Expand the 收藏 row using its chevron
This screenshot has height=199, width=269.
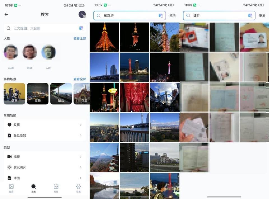81,125
